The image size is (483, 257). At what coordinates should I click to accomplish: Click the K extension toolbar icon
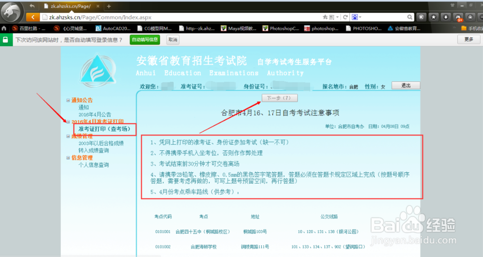421,17
